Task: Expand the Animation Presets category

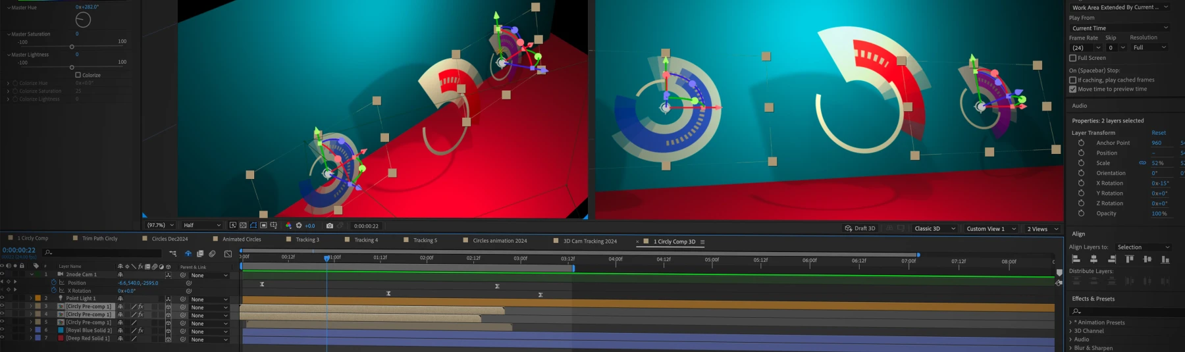Action: click(1070, 322)
